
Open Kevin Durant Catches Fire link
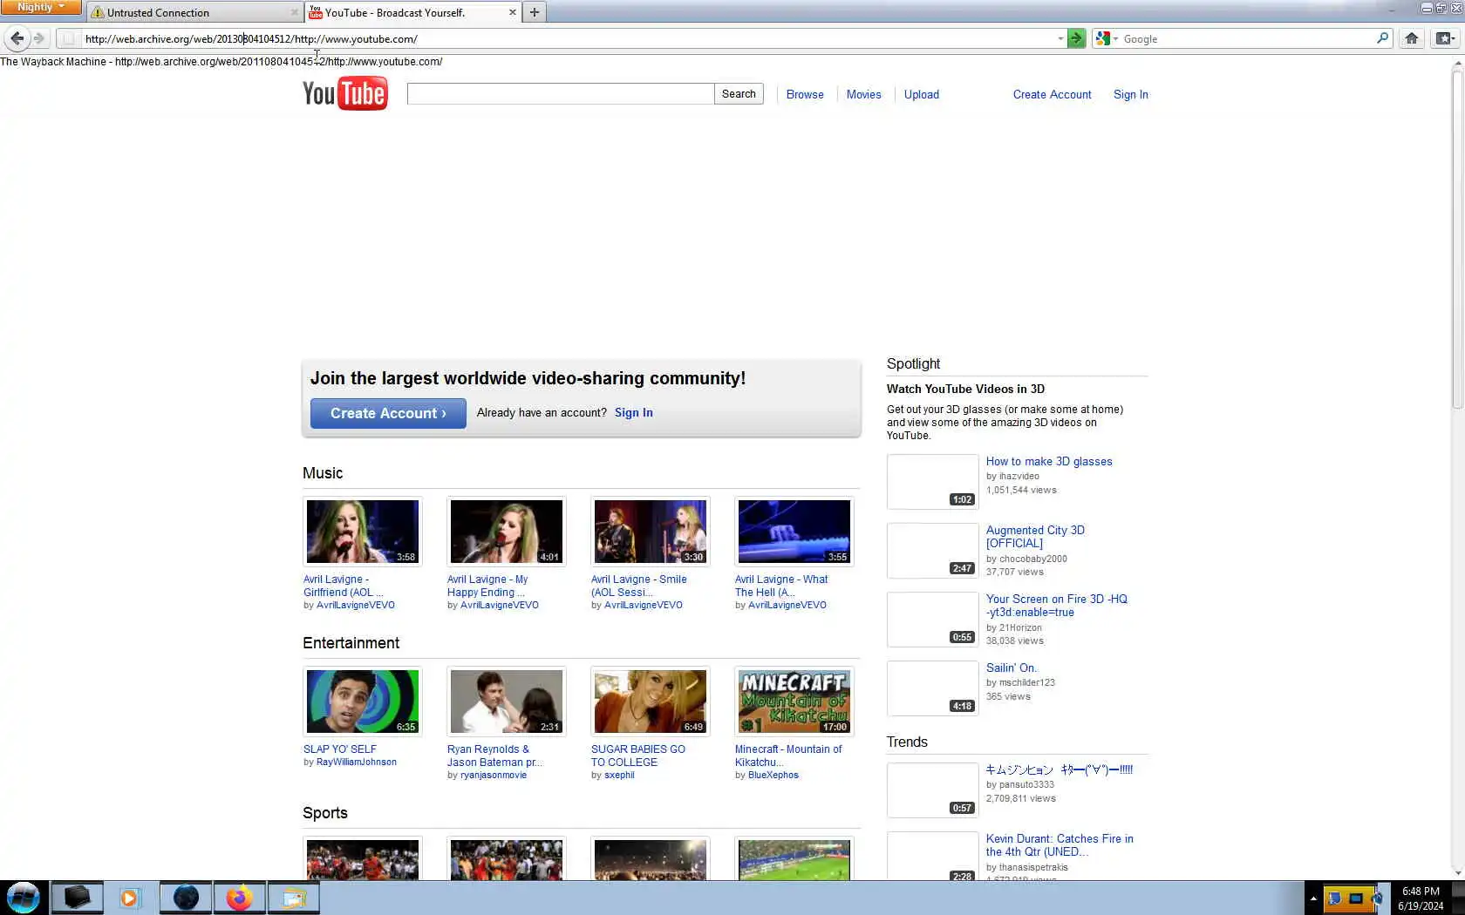coord(1060,845)
